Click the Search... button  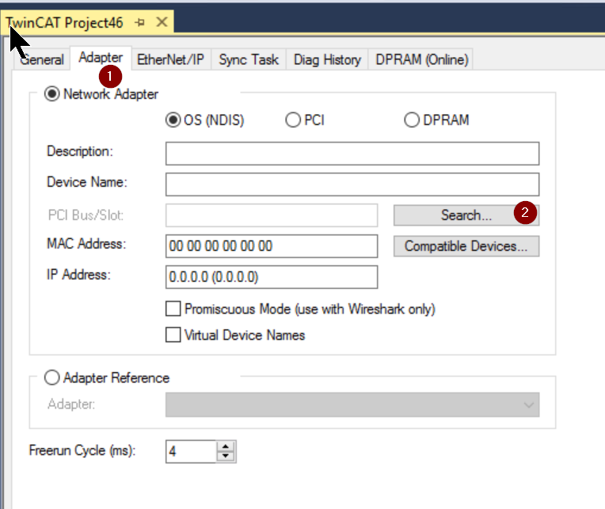(466, 215)
